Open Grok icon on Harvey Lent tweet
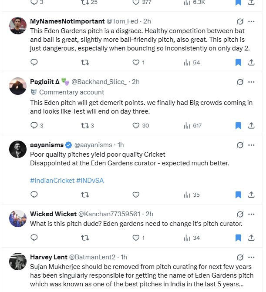This screenshot has height=292, width=266. (x=240, y=257)
